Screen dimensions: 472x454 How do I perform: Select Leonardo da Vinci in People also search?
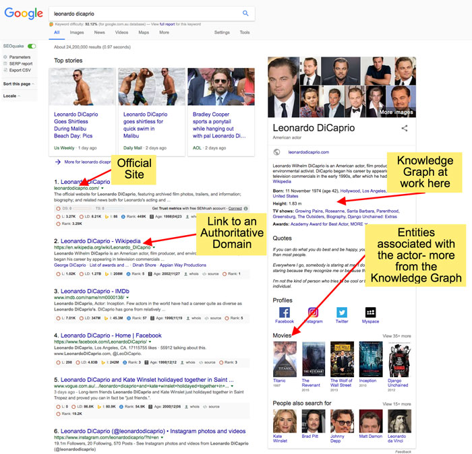coord(399,421)
